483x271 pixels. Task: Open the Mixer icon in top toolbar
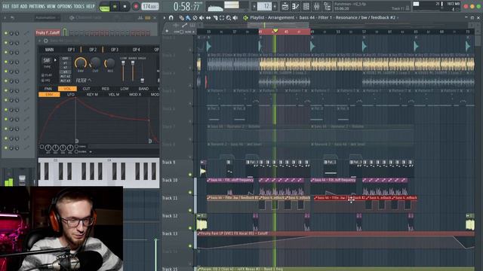(x=316, y=6)
